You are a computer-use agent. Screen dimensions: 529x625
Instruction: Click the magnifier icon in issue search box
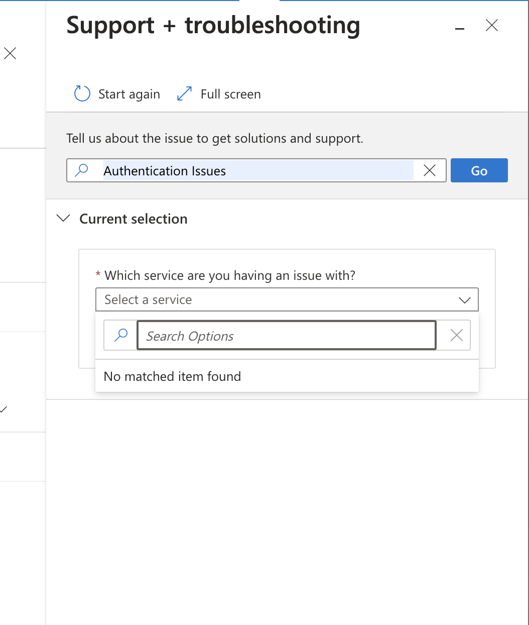(x=82, y=170)
